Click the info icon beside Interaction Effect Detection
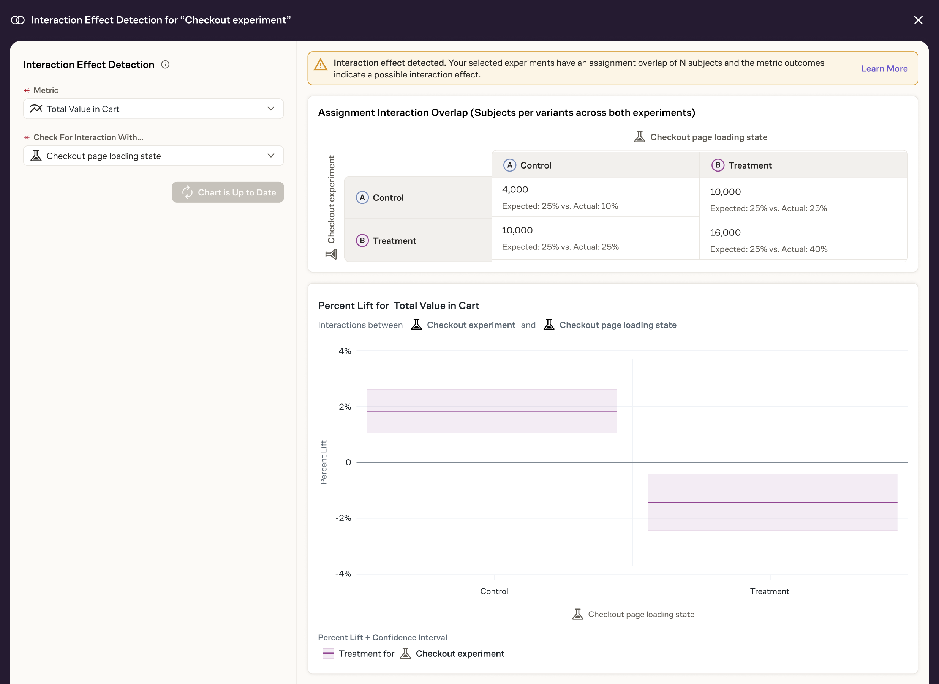This screenshot has height=684, width=939. point(165,65)
